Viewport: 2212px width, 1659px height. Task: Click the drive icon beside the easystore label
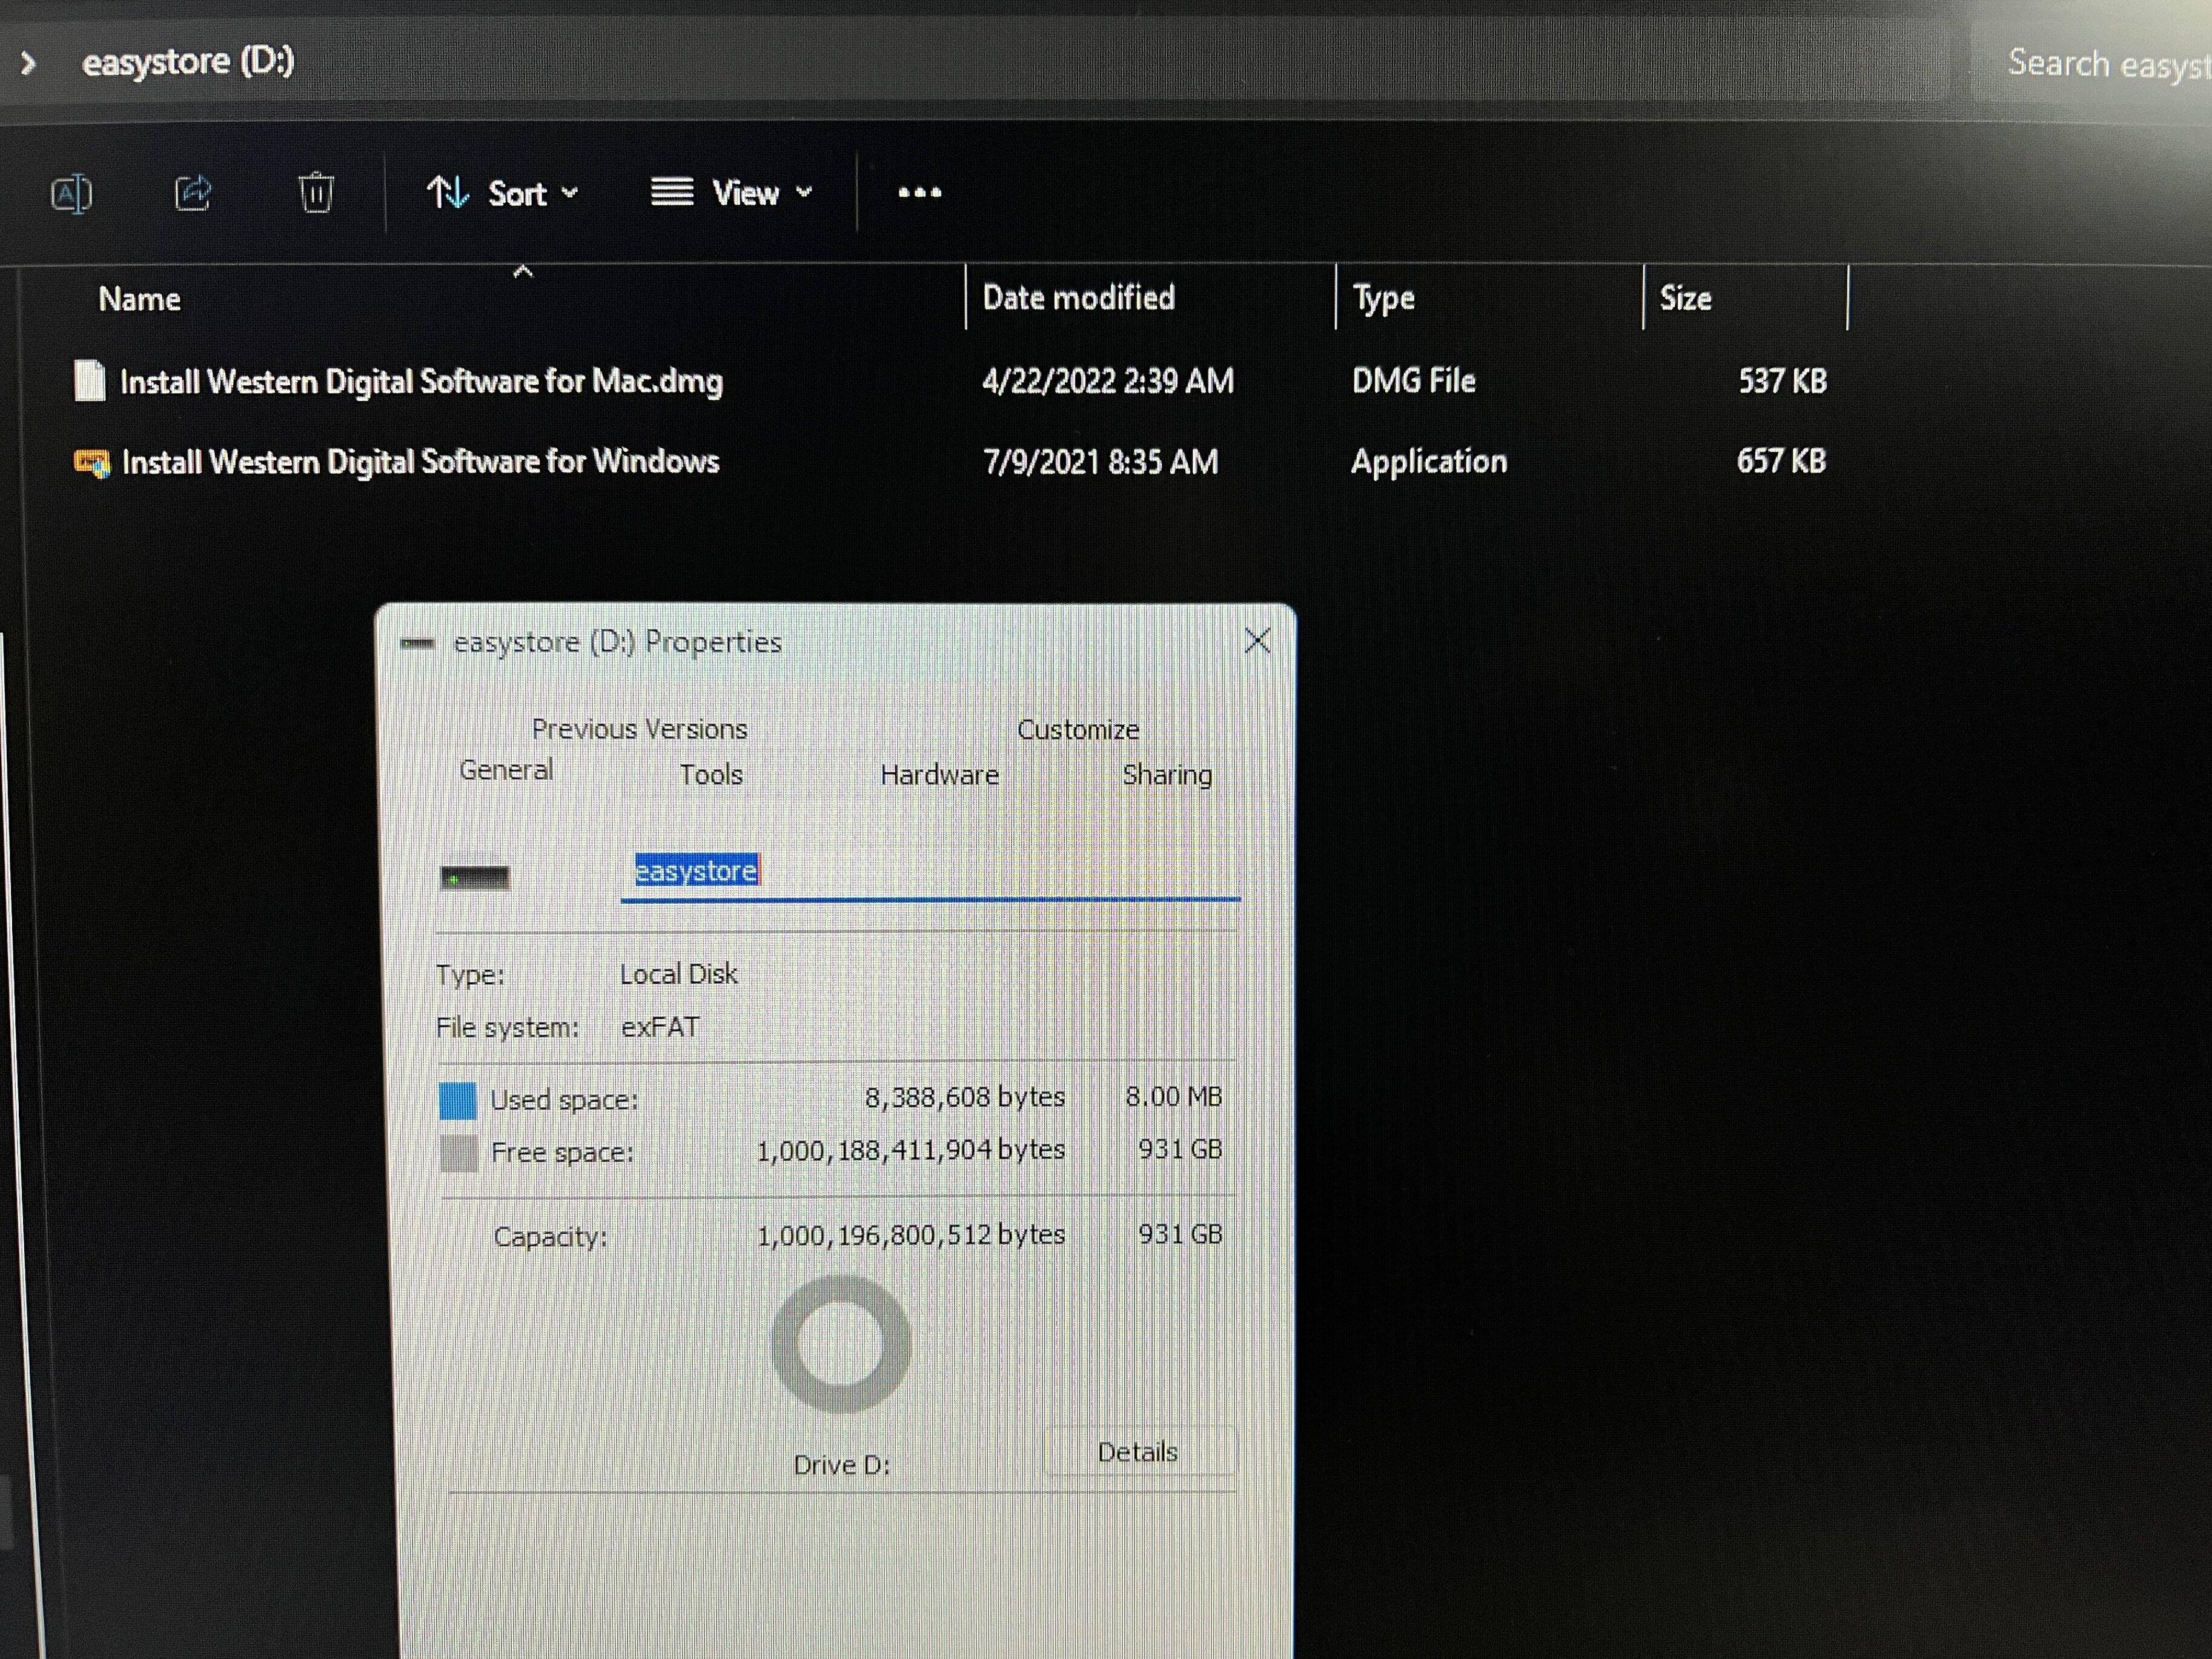coord(475,878)
